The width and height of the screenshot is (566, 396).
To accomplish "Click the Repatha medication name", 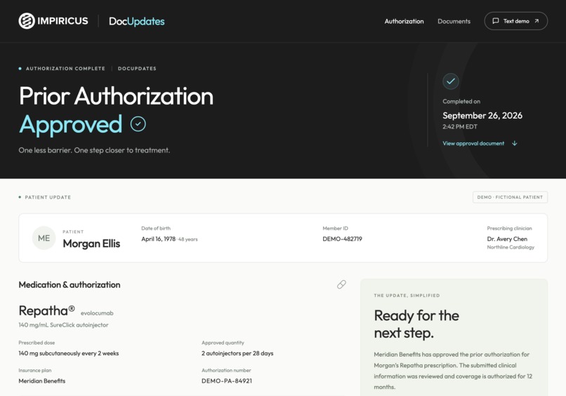I will pos(46,310).
